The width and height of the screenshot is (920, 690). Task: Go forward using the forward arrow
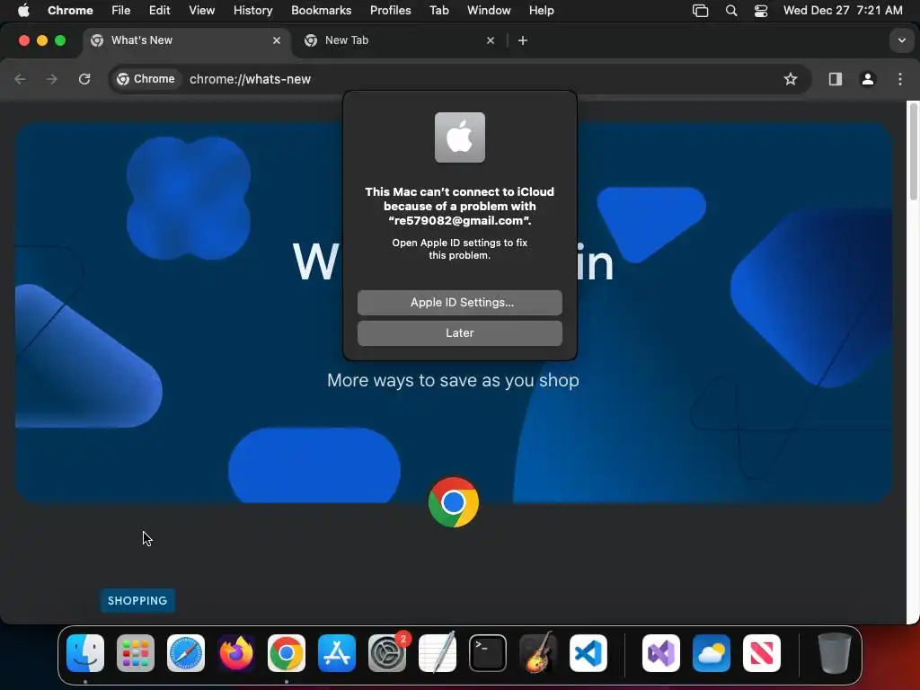point(52,79)
